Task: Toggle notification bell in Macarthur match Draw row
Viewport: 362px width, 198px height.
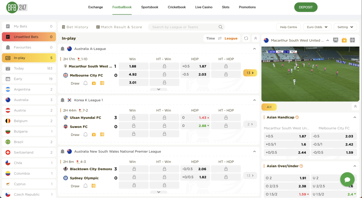Action: [x=86, y=83]
